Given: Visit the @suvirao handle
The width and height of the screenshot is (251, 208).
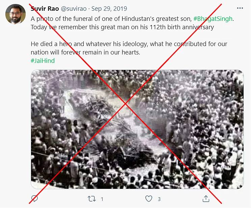Looking at the screenshot, I should [74, 9].
